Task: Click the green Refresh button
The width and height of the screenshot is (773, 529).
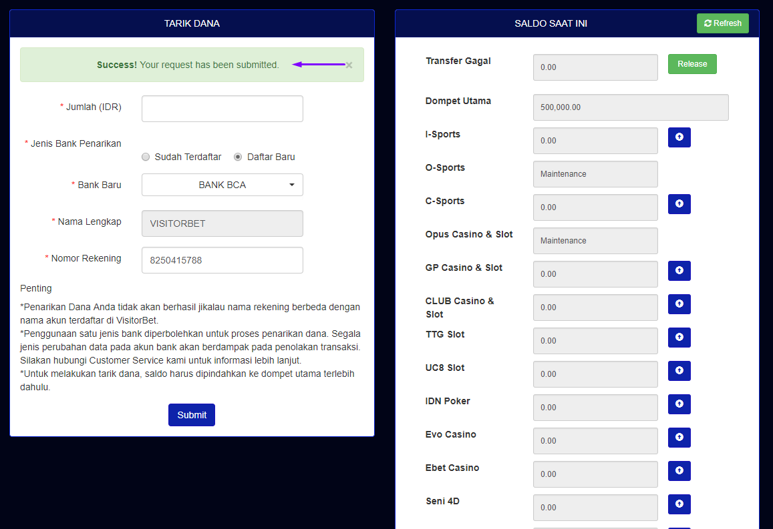Action: 723,23
